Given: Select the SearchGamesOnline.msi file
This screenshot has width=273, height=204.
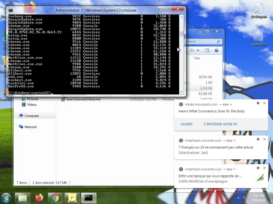Looking at the screenshot, I should (83, 99).
